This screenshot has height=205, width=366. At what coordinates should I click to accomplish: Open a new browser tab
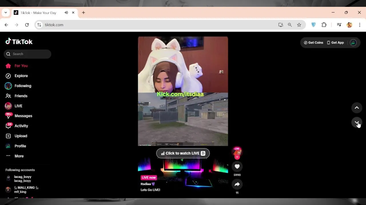click(83, 13)
